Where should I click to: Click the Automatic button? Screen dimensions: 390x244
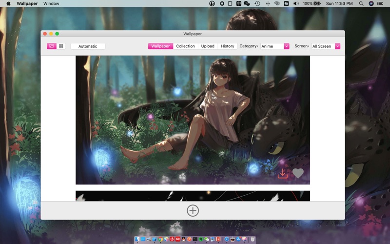[88, 46]
